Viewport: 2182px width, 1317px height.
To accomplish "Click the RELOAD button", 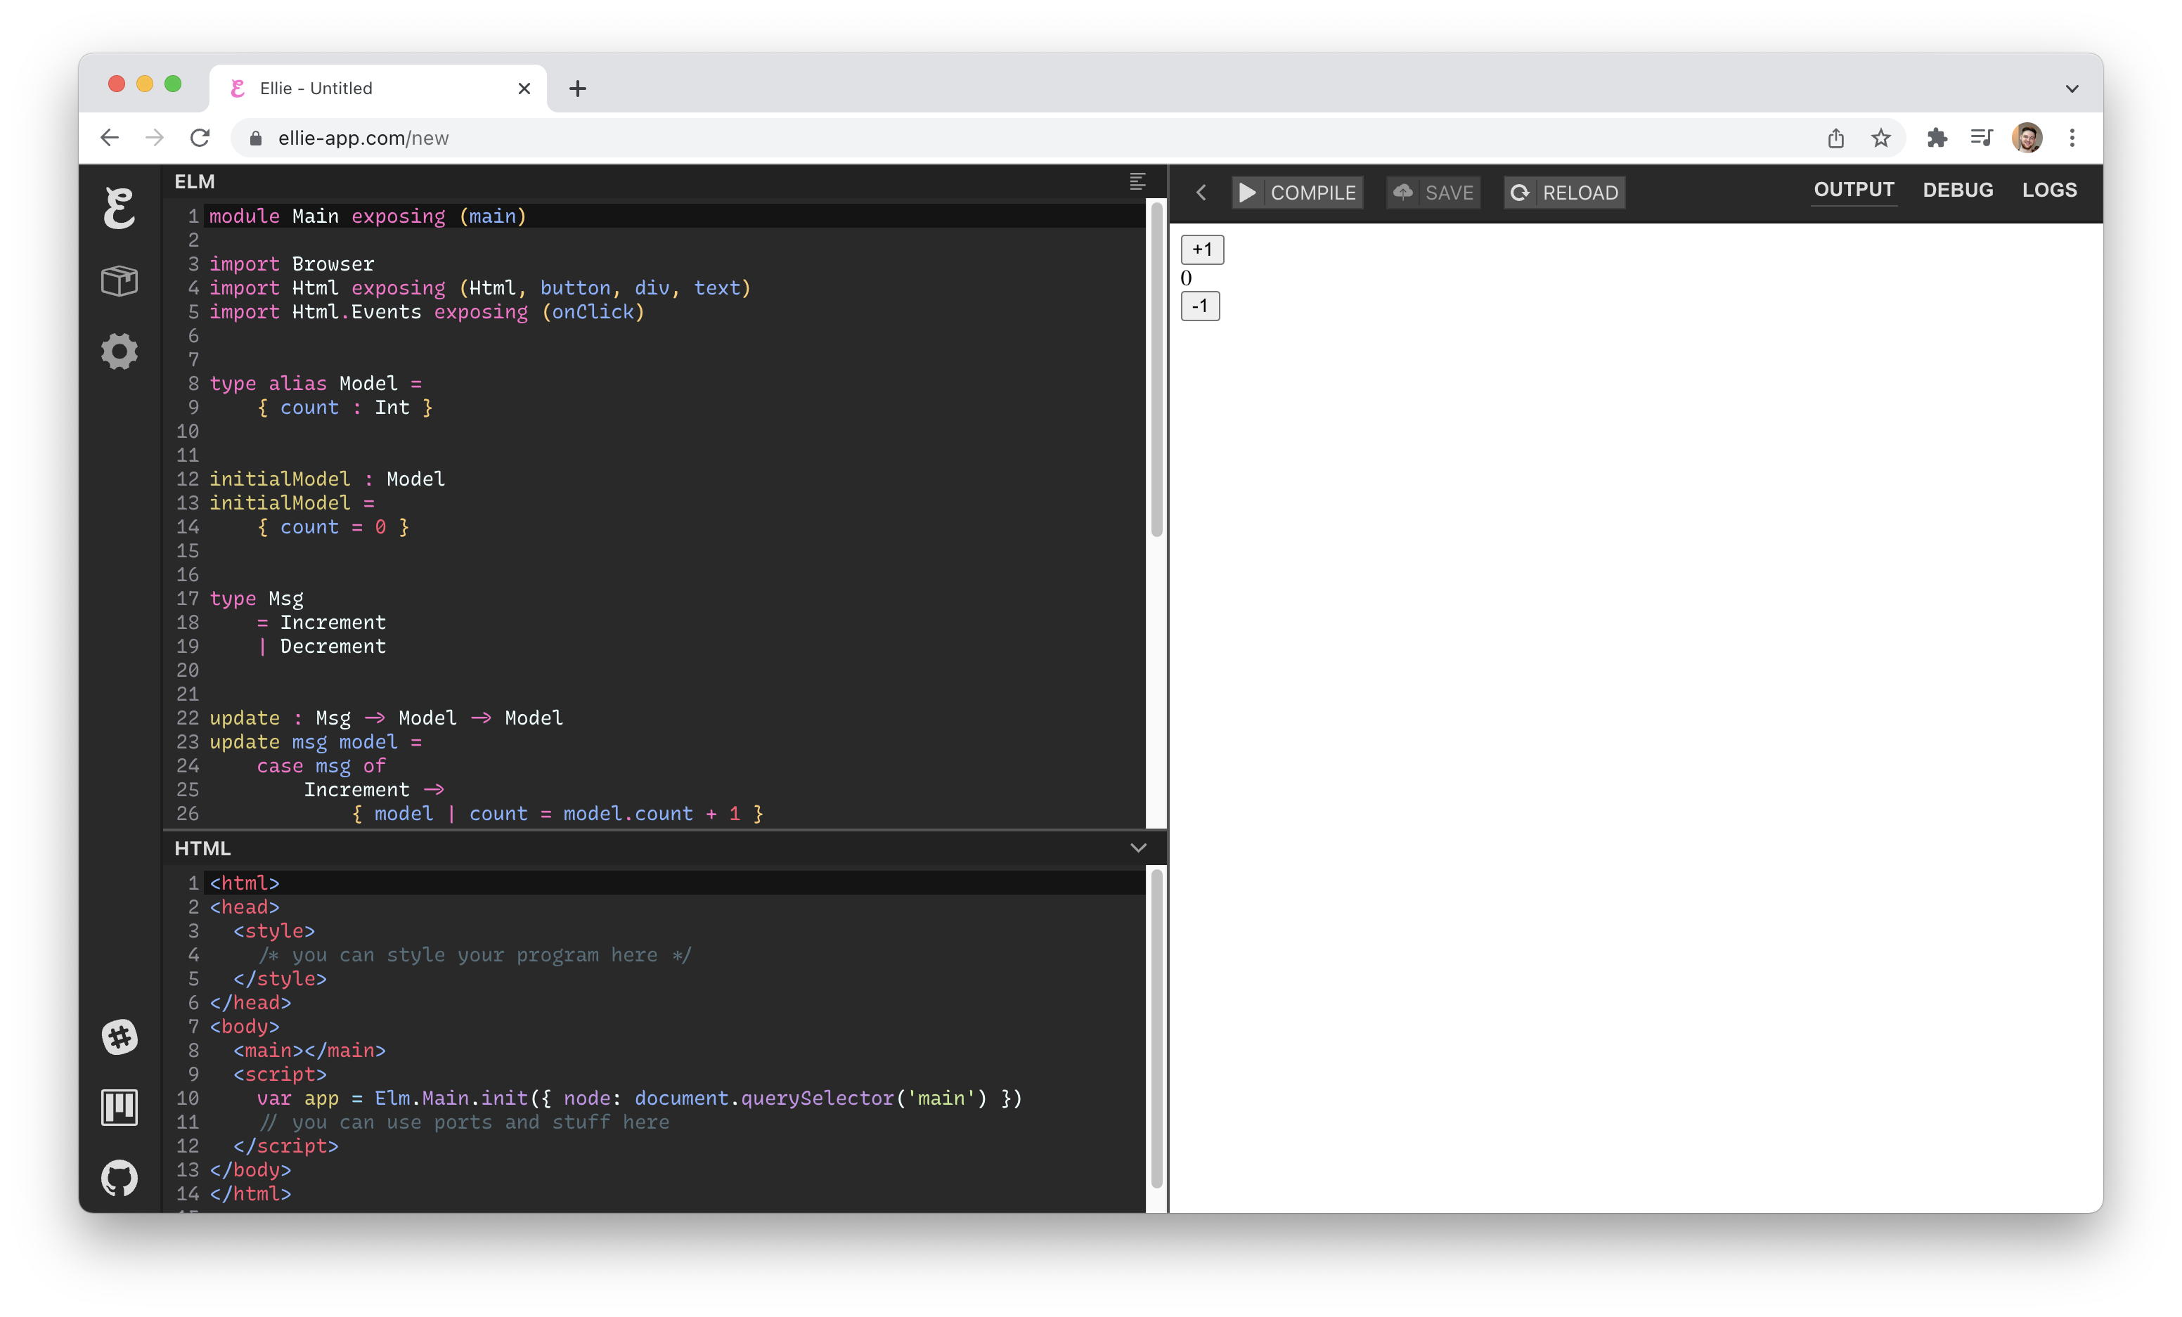I will tap(1564, 192).
